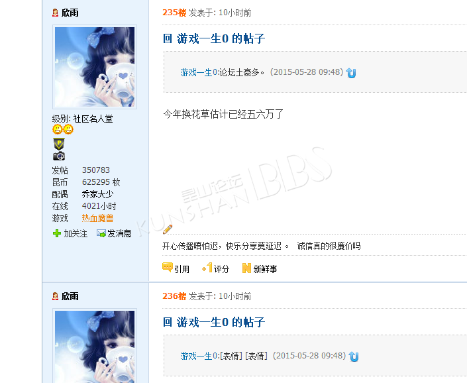The image size is (467, 383).
Task: Click the N 新鲜事 icon
Action: [246, 268]
